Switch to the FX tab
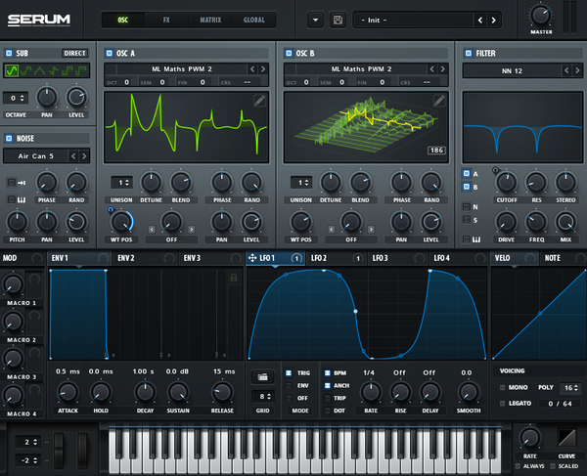 [x=166, y=20]
